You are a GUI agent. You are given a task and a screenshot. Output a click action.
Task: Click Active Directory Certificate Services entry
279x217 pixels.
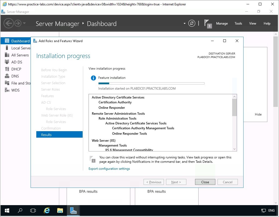(118, 97)
